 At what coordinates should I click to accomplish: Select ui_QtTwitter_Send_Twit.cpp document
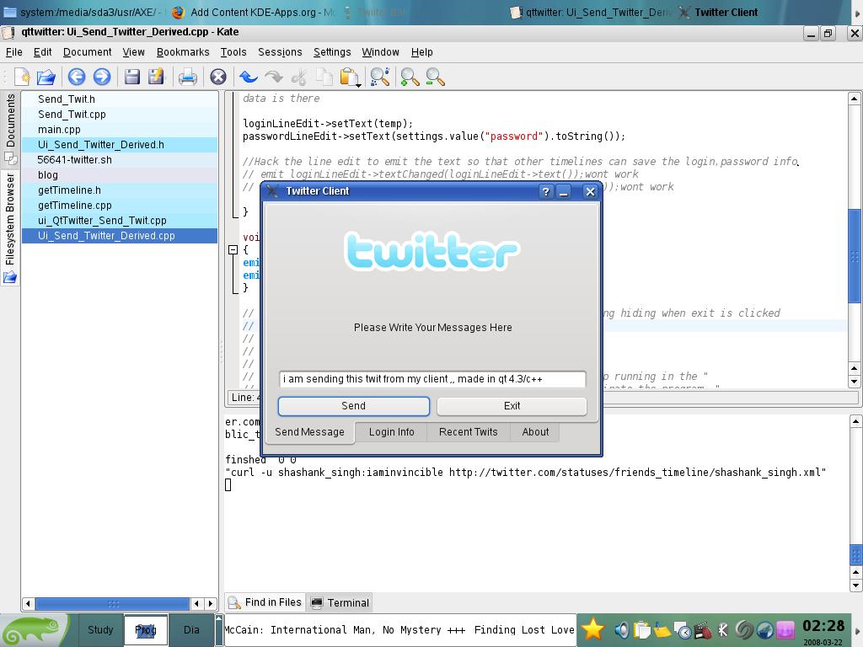120,220
